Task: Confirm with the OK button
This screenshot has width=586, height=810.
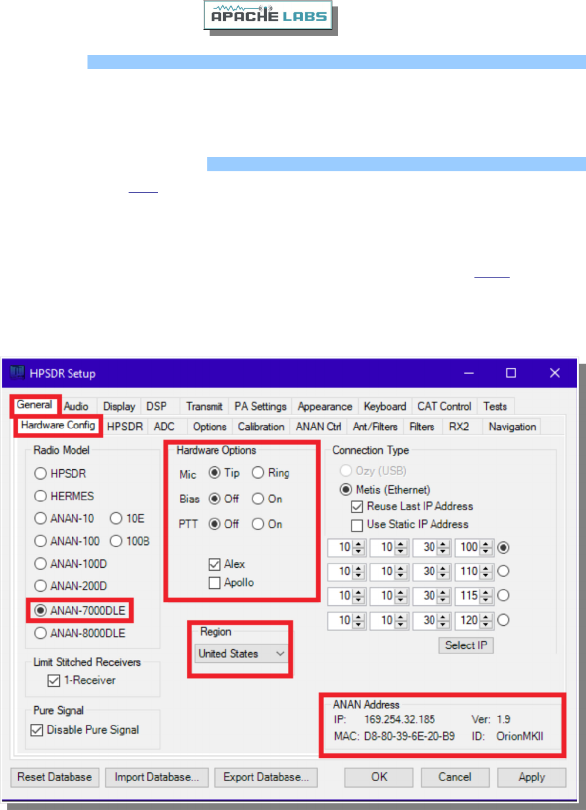Action: click(379, 777)
